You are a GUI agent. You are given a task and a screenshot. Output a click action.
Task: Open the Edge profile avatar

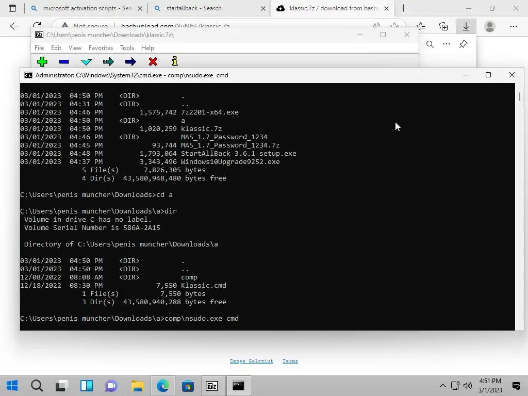click(490, 26)
